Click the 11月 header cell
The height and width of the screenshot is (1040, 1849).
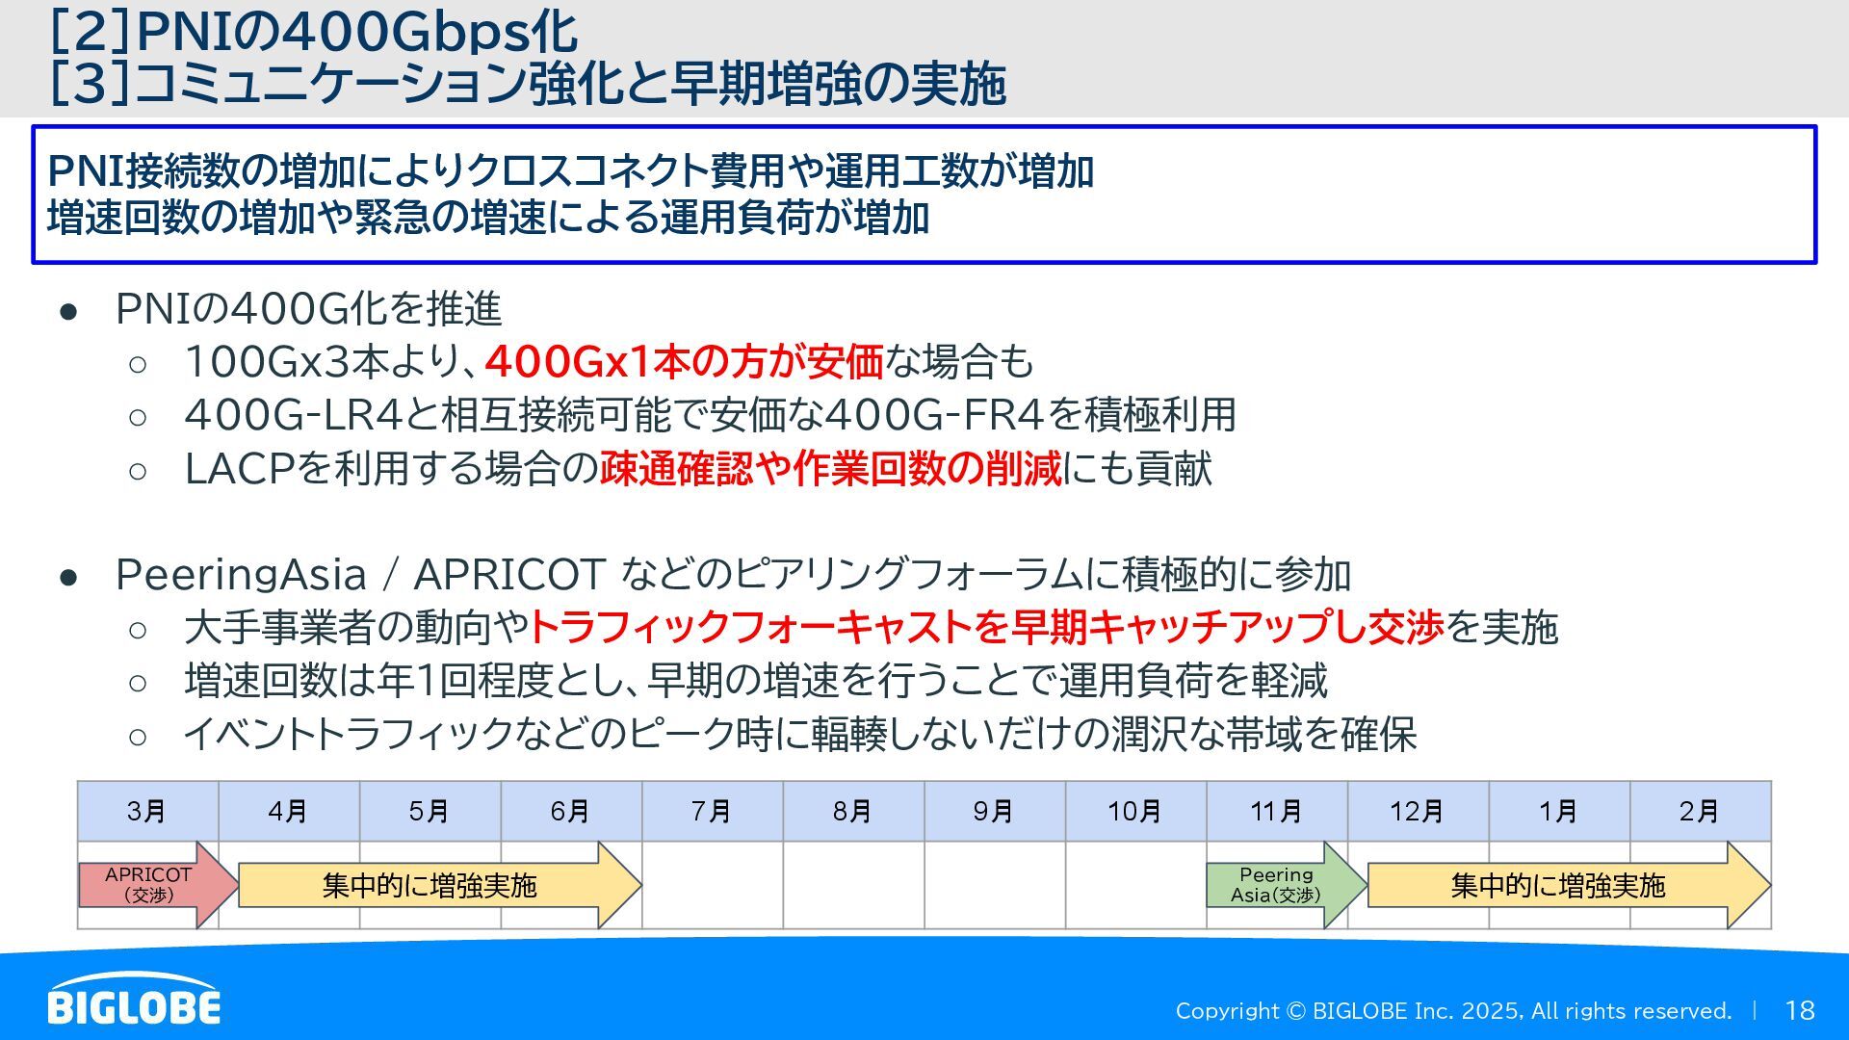(1277, 812)
